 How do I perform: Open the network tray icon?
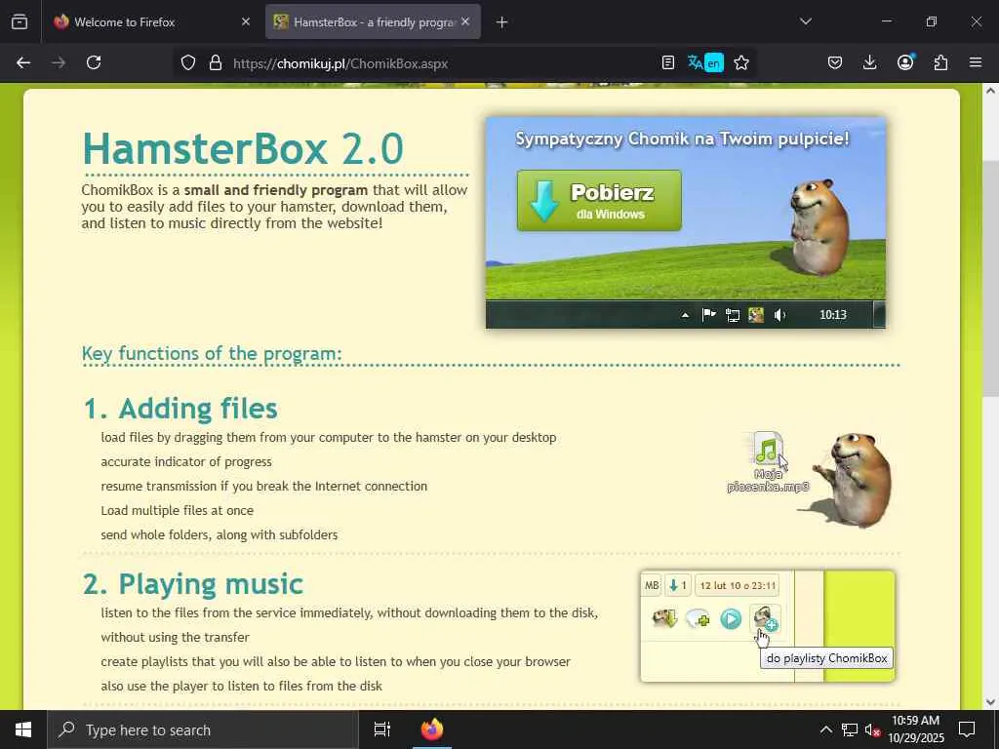[x=850, y=729]
